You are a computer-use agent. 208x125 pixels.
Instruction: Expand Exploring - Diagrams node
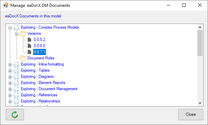(x=10, y=77)
